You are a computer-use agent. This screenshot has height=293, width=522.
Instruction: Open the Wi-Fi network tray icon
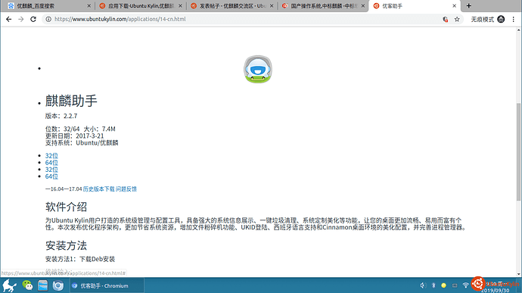tap(465, 285)
